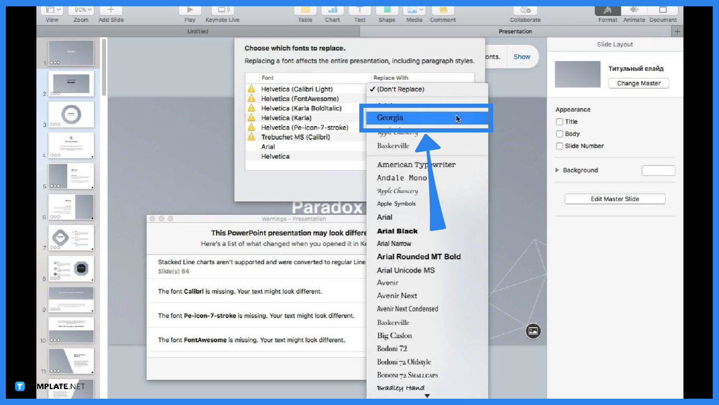Switch to the Untitled tab
Image resolution: width=719 pixels, height=405 pixels.
click(x=198, y=31)
